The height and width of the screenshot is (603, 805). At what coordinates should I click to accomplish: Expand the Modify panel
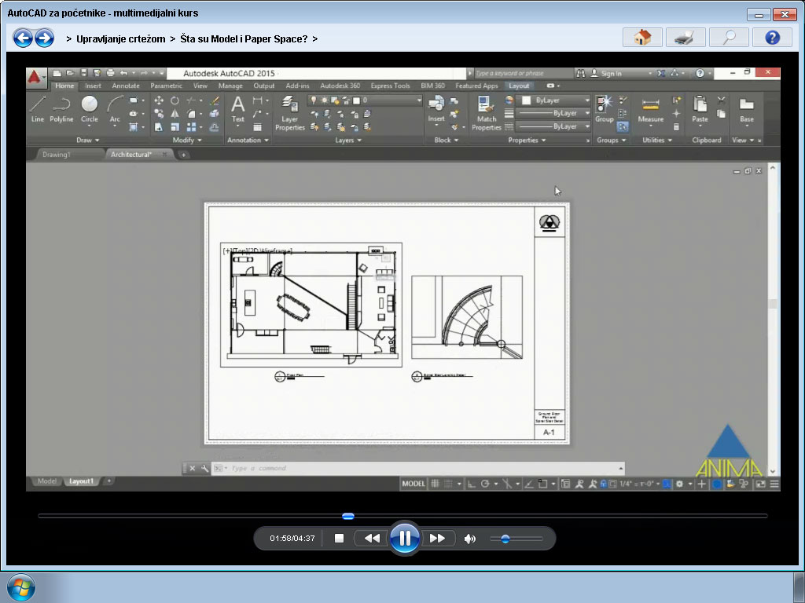tap(185, 140)
